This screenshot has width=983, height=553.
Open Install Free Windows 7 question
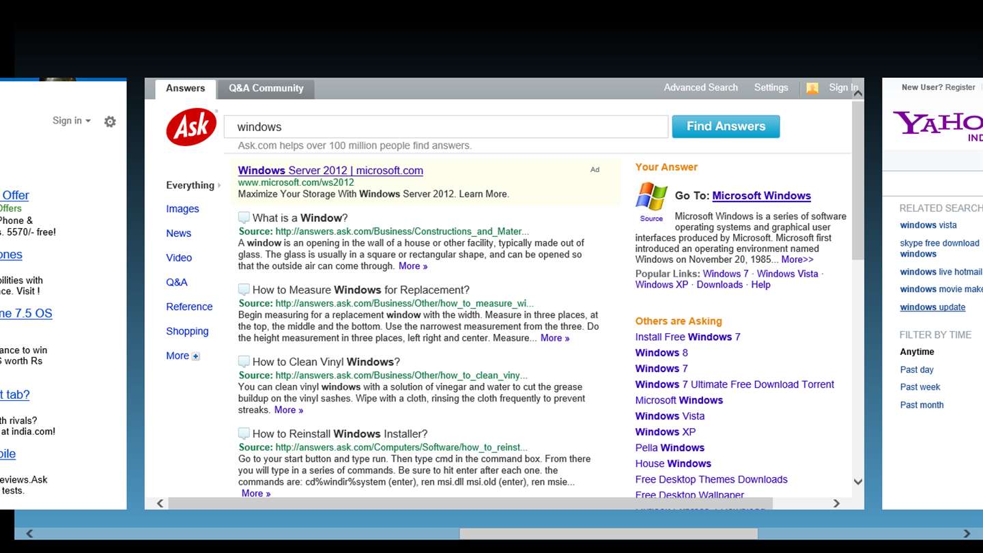coord(687,337)
